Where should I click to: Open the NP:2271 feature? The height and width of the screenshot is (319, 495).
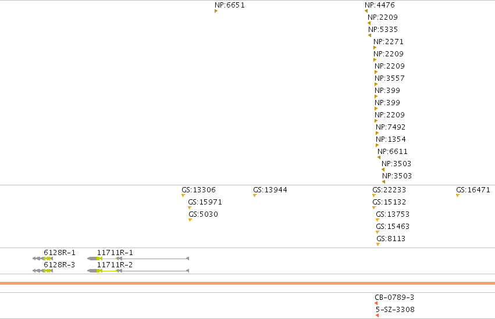coord(389,42)
